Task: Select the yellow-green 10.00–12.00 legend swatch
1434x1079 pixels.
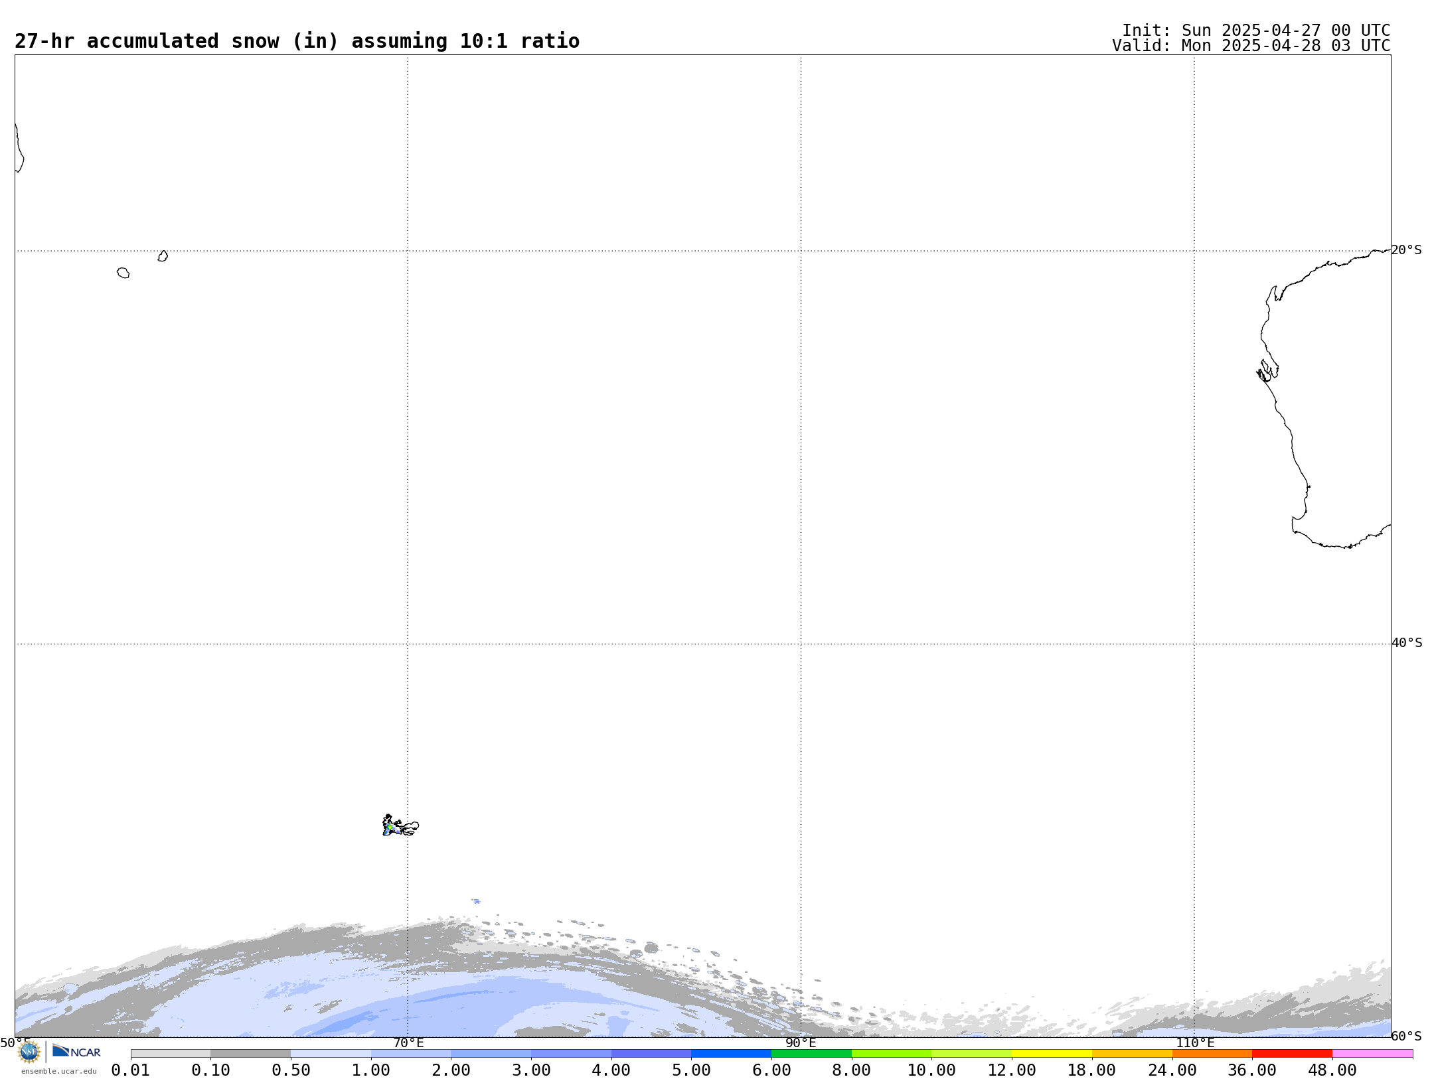Action: tap(971, 1054)
